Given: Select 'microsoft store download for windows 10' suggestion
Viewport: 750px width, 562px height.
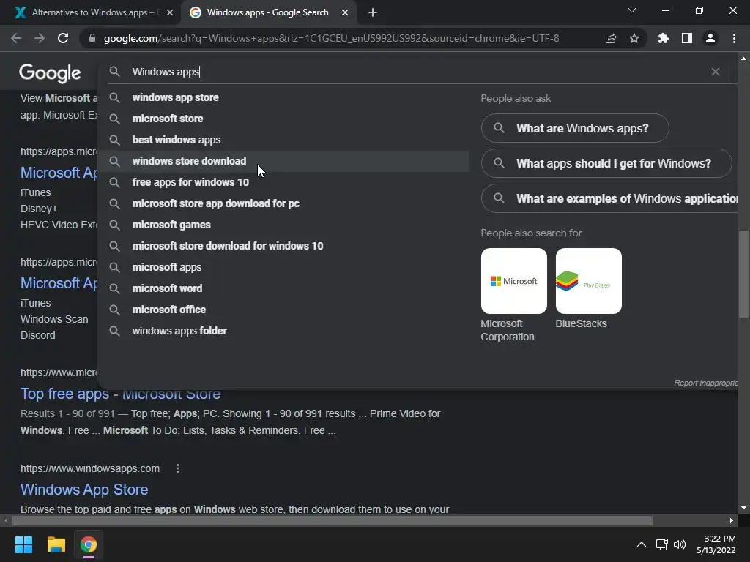Looking at the screenshot, I should click(283, 246).
